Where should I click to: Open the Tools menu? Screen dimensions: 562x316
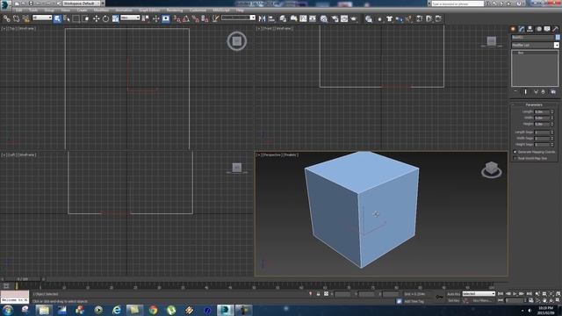(x=33, y=10)
